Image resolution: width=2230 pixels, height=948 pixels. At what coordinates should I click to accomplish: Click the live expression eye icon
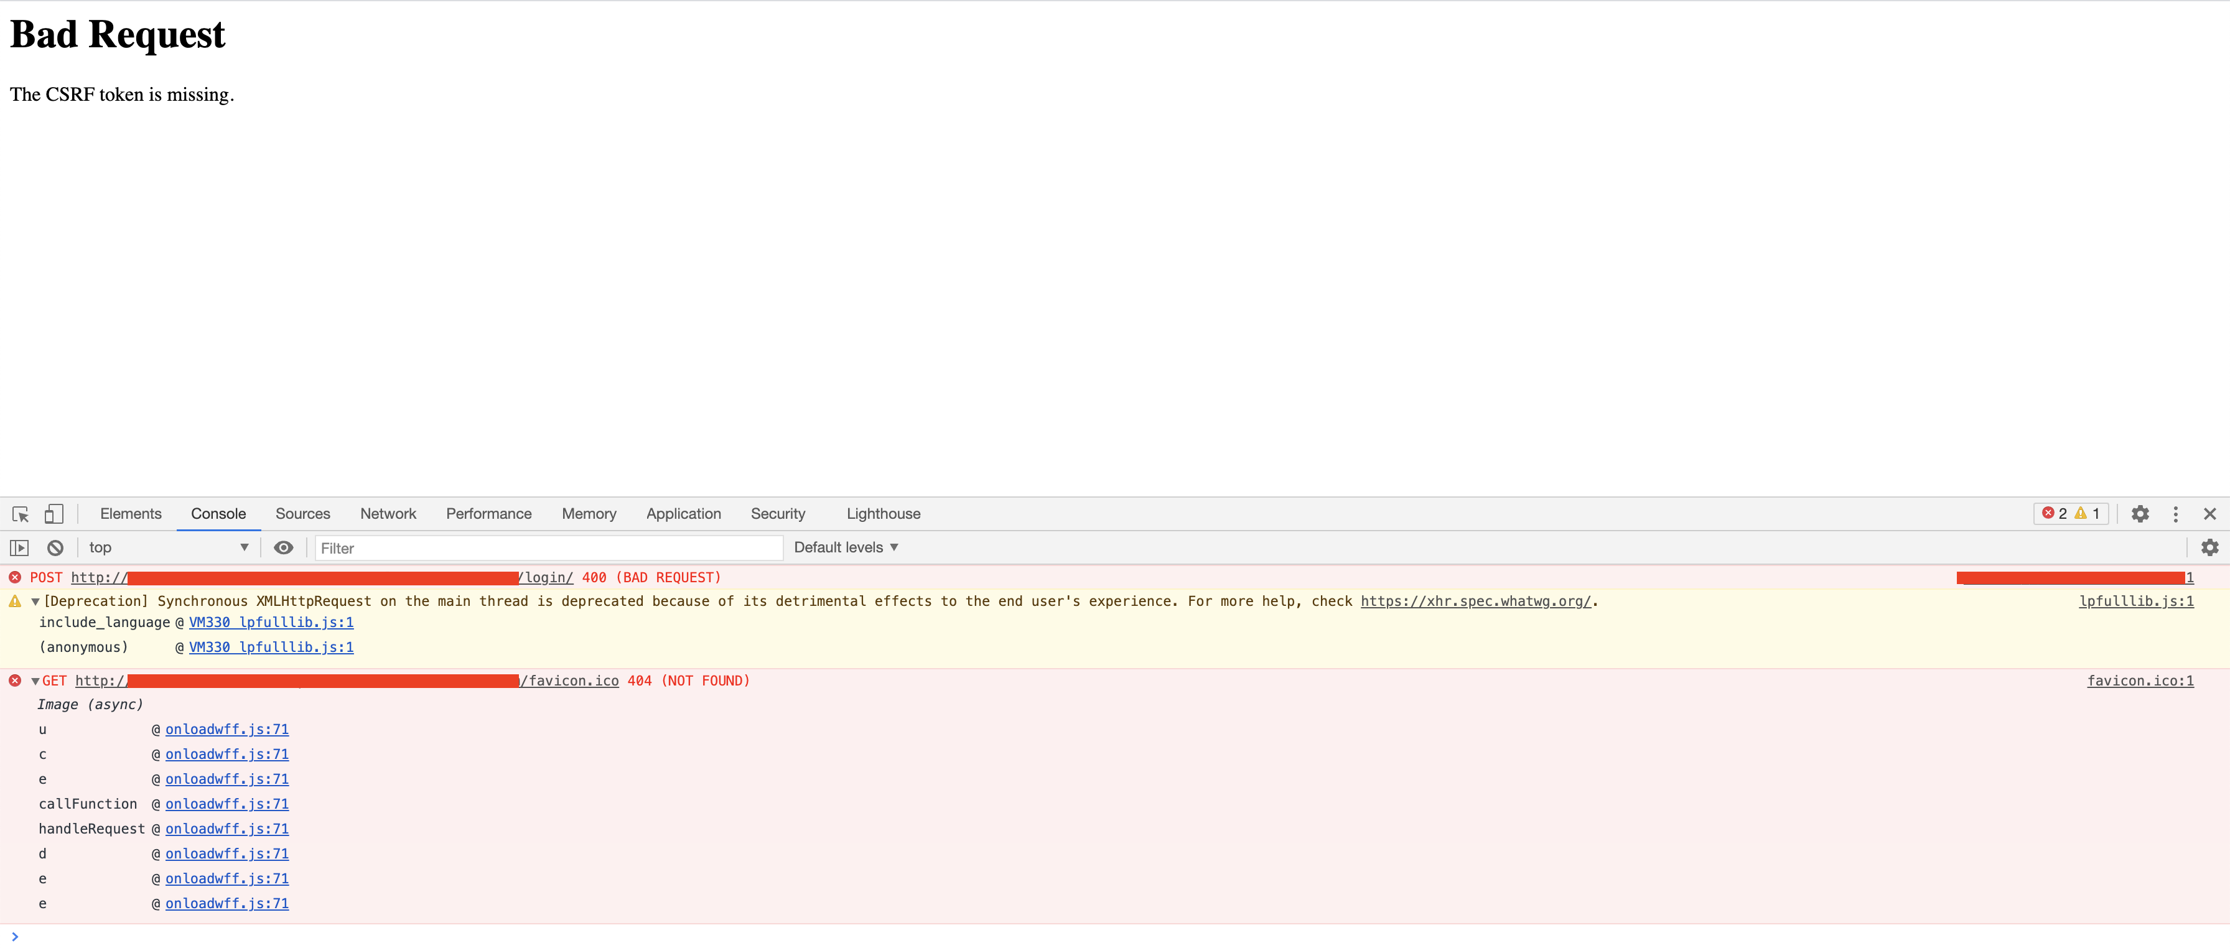[x=283, y=548]
